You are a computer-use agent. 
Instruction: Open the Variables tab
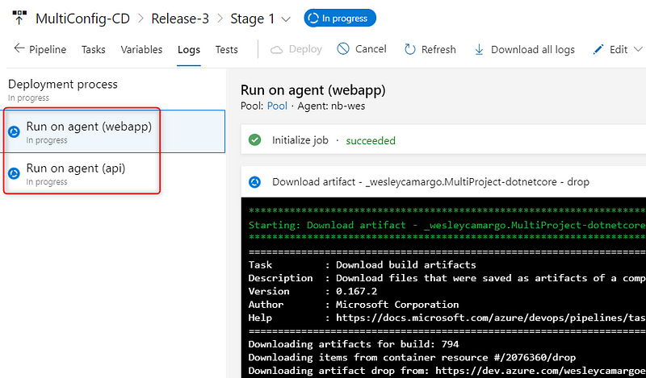[x=141, y=49]
